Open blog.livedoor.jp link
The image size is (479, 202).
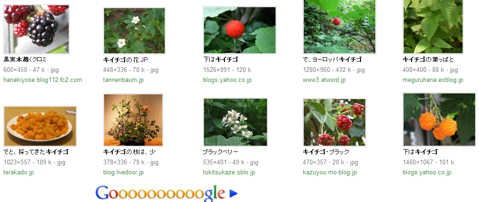point(123,172)
